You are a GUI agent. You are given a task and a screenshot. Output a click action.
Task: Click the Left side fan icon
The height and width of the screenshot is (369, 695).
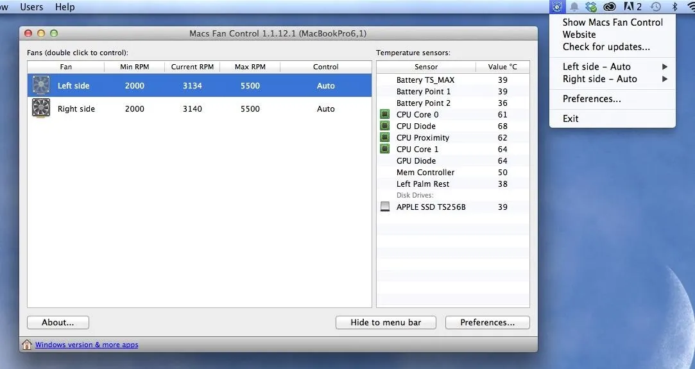(41, 85)
